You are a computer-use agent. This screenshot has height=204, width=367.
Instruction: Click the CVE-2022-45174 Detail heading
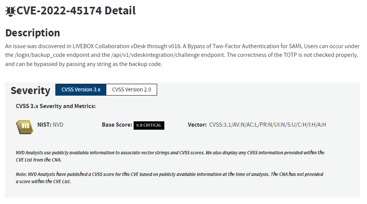[76, 11]
